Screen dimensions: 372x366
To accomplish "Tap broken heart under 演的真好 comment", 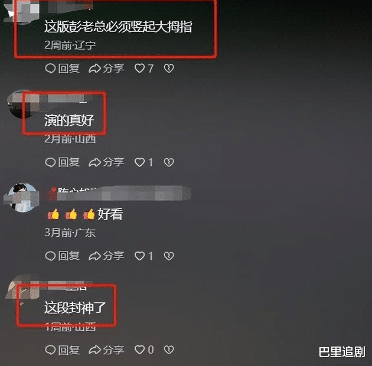I will tap(169, 162).
